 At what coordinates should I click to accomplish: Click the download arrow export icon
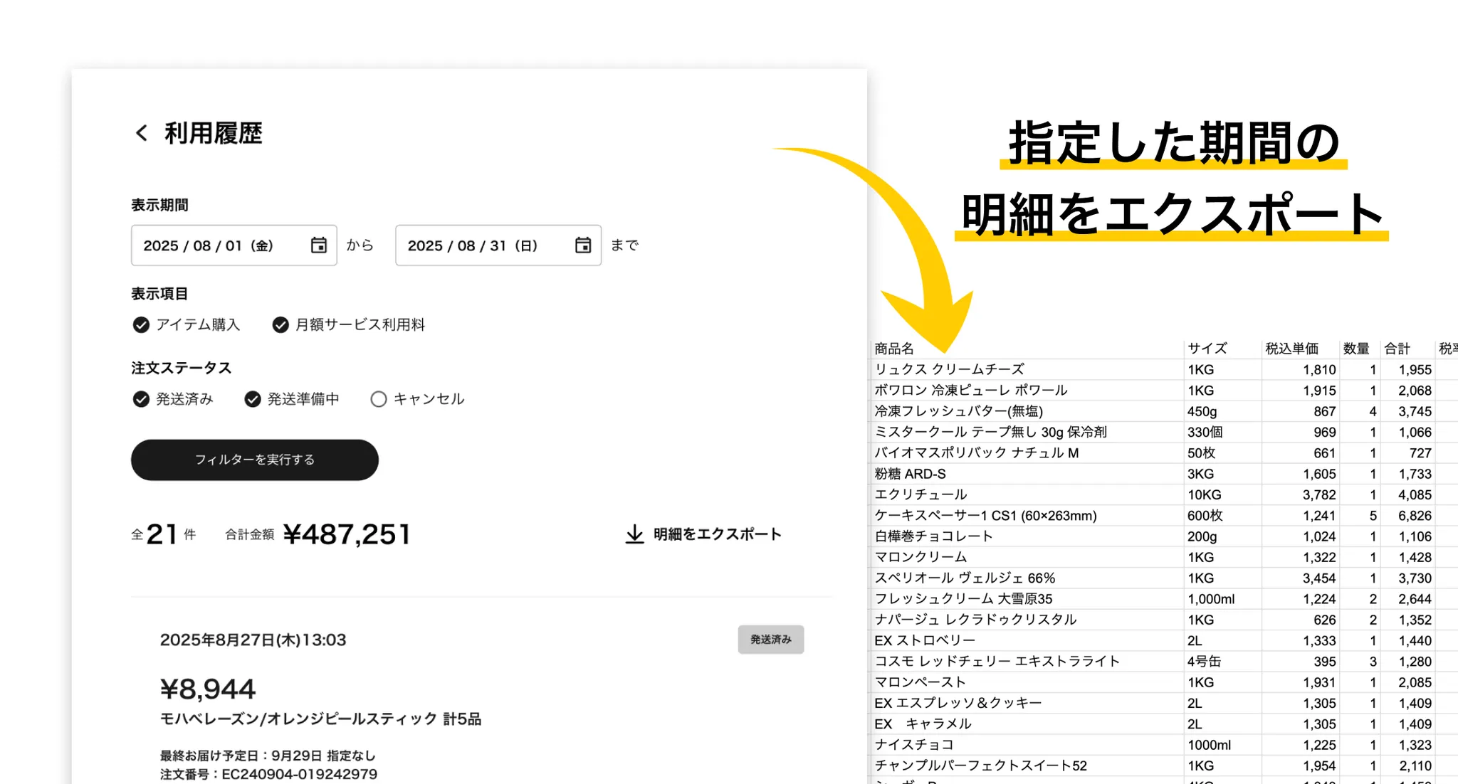tap(634, 534)
